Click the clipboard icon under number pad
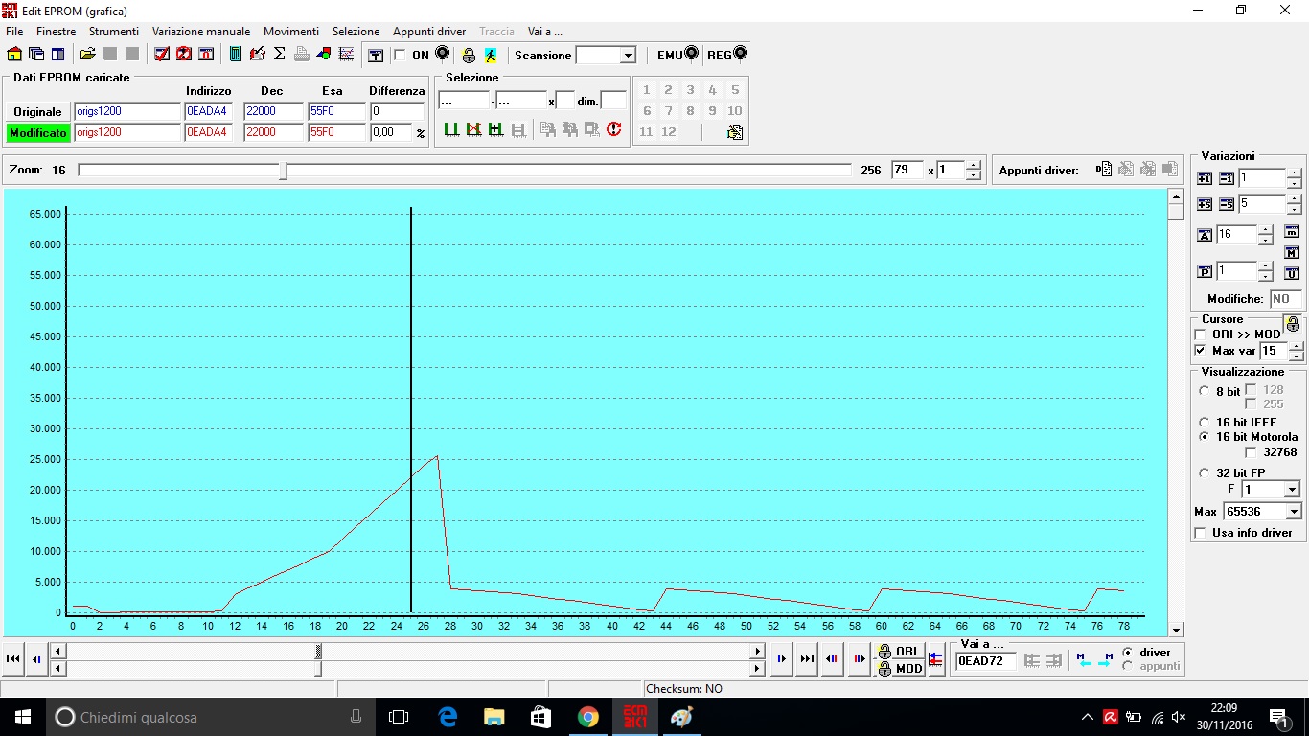Viewport: 1309px width, 736px height. coord(735,132)
